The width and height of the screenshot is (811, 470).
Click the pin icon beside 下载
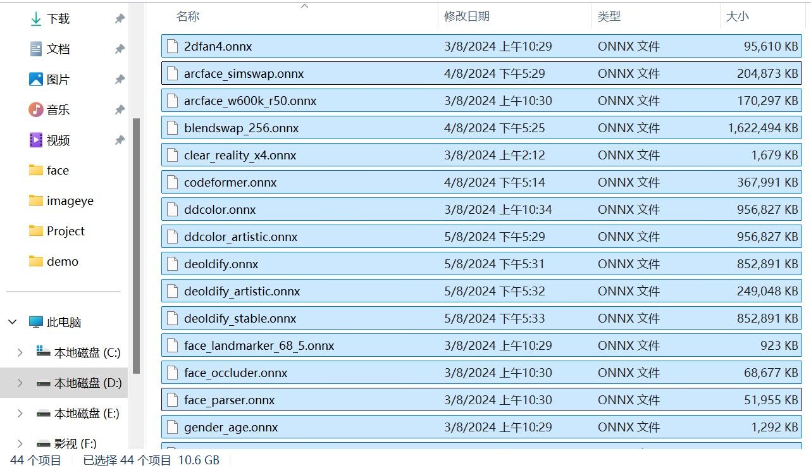(x=120, y=19)
